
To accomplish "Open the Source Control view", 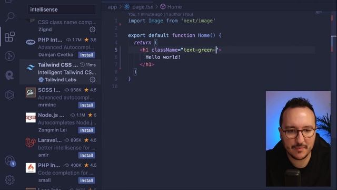I will coord(9,56).
